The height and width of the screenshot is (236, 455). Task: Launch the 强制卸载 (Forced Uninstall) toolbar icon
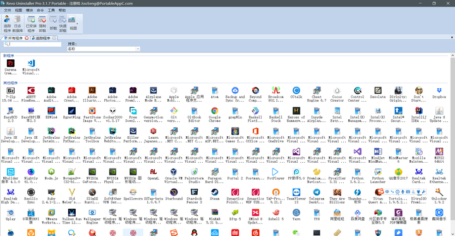42,24
